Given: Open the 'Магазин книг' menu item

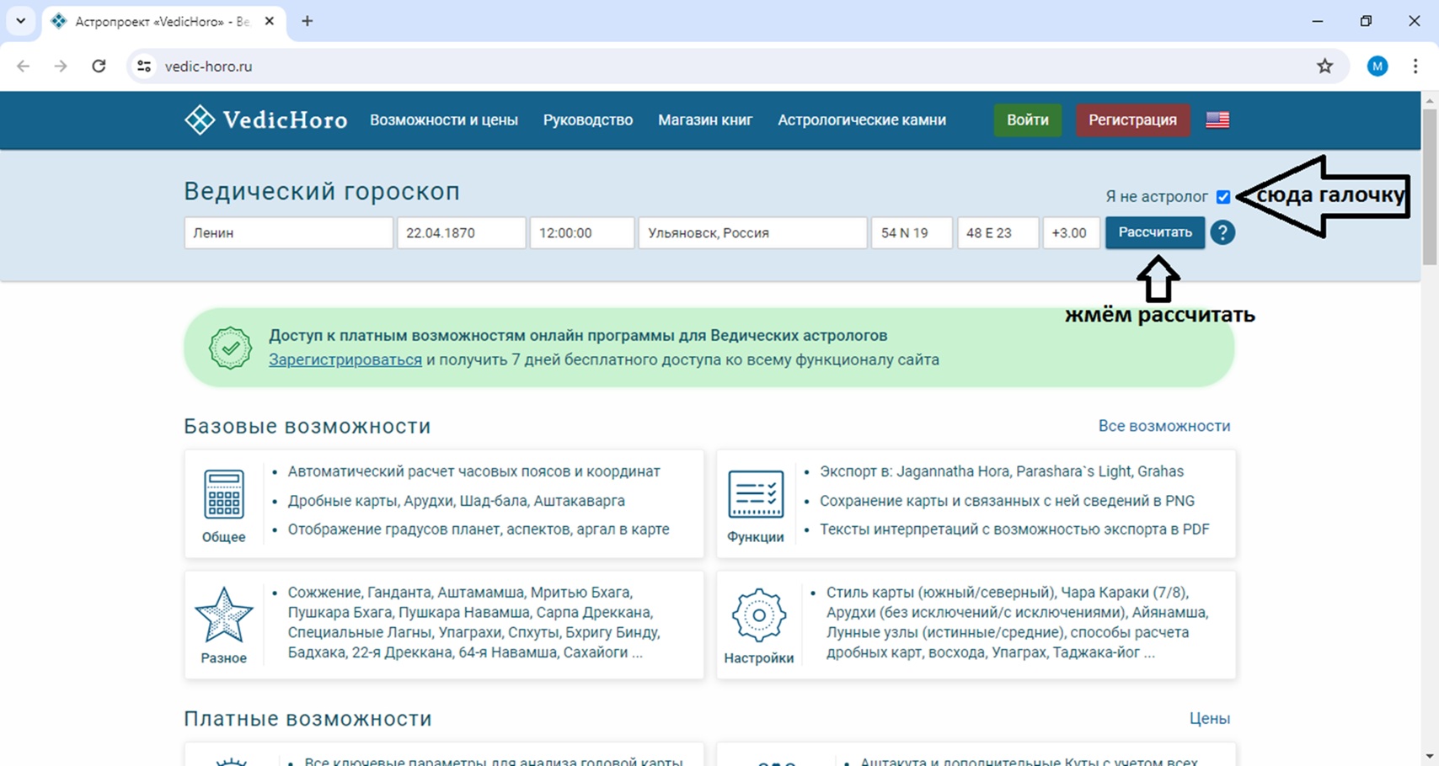Looking at the screenshot, I should point(704,120).
